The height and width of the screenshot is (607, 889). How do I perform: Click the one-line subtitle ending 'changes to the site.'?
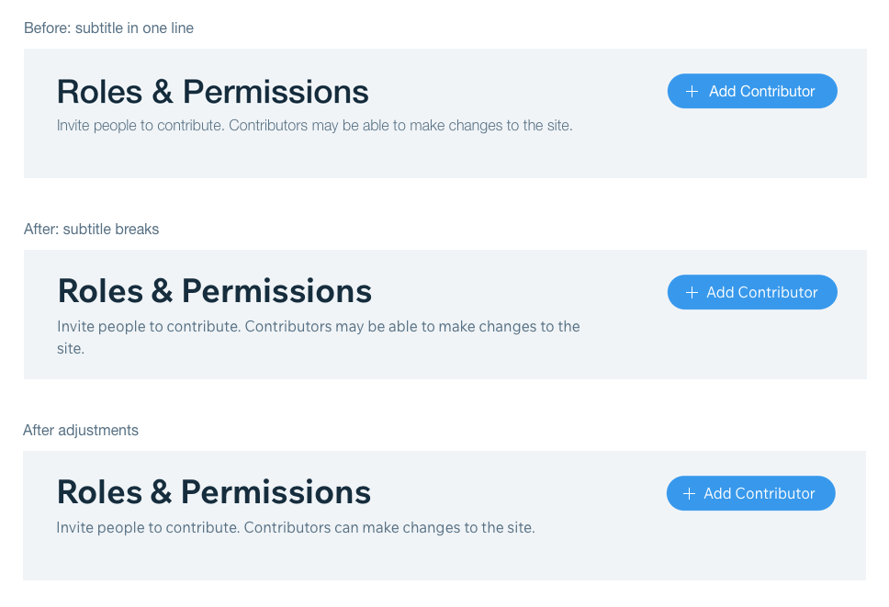coord(314,126)
